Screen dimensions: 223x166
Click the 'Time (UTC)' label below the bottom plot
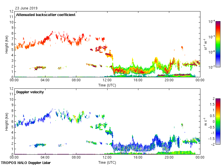click(107, 162)
